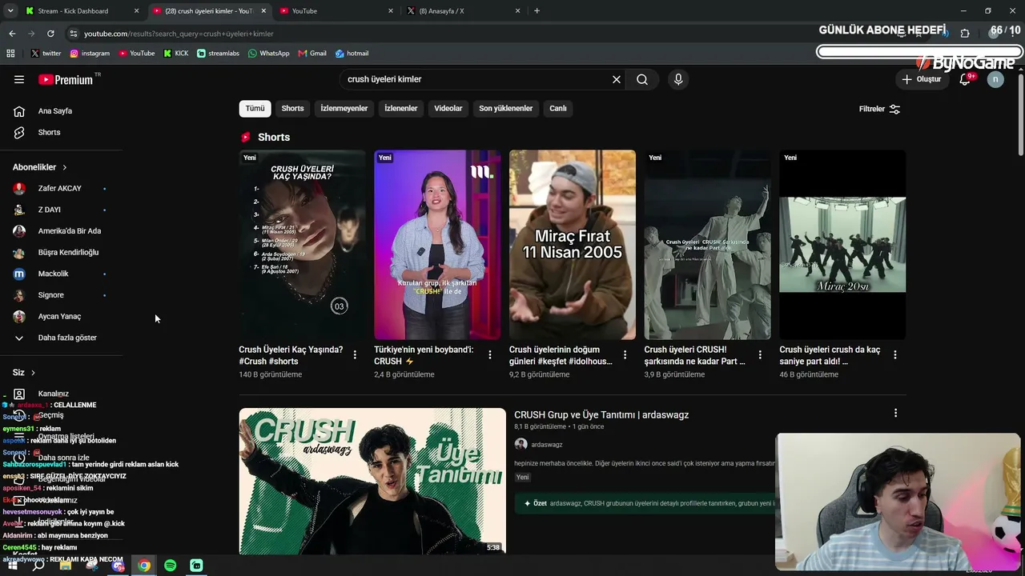Open Aycan Yanaç channel avatar
The height and width of the screenshot is (576, 1025).
point(19,316)
